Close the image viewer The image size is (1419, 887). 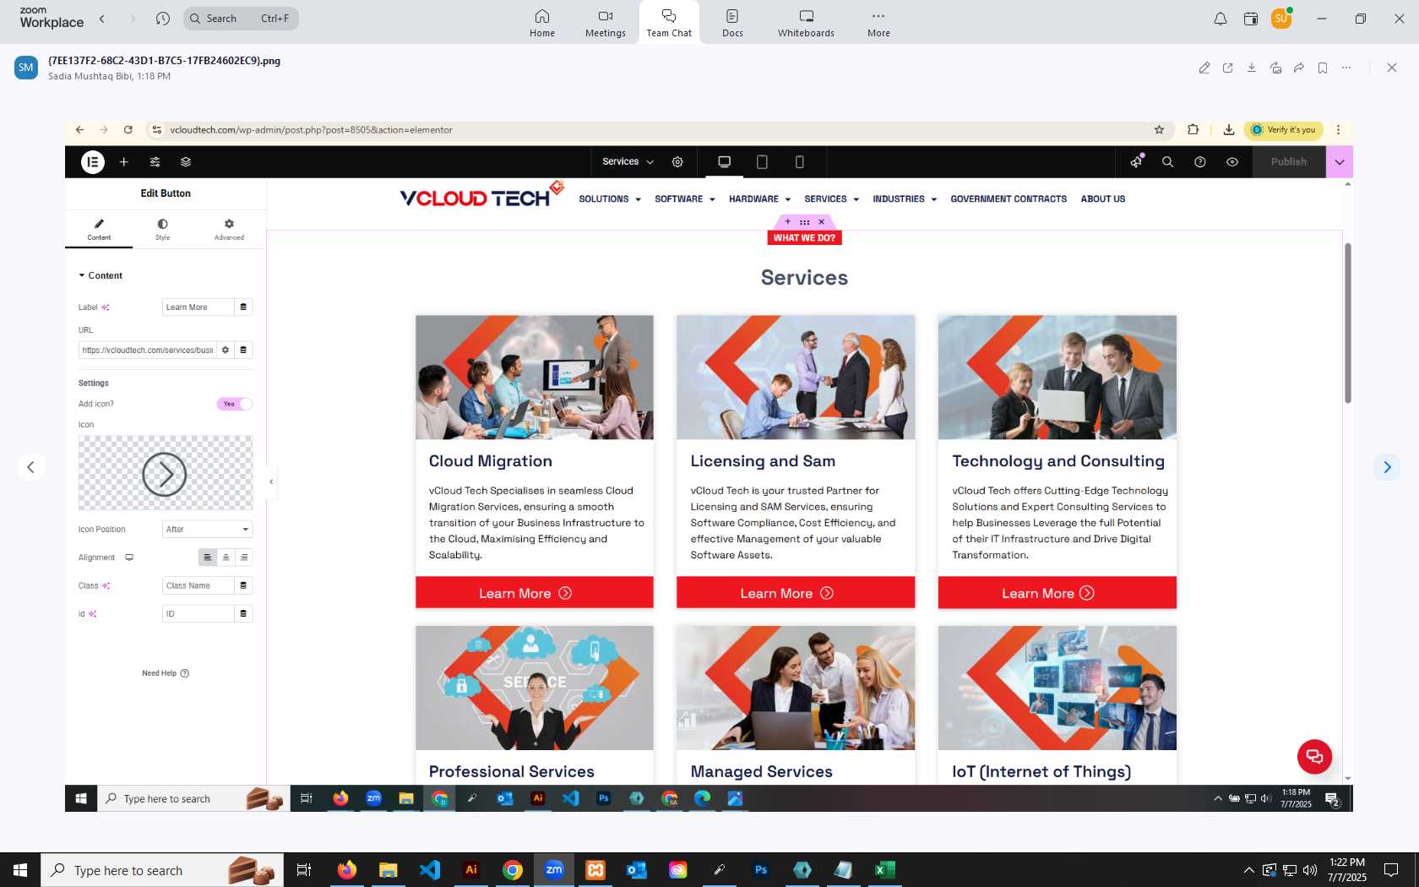point(1392,68)
